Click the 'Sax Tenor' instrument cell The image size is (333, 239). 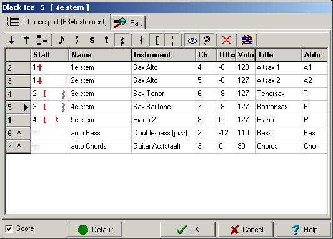pyautogui.click(x=164, y=94)
